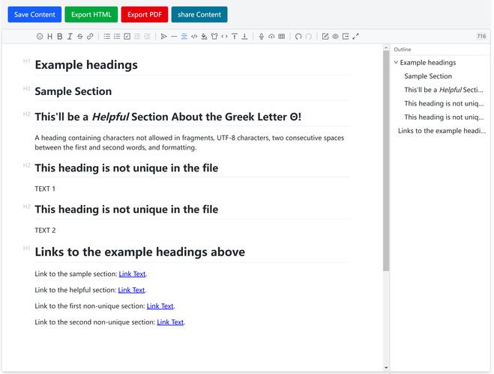Viewport: 494px width, 374px height.
Task: Jump to Links heading in outline
Action: pos(442,130)
